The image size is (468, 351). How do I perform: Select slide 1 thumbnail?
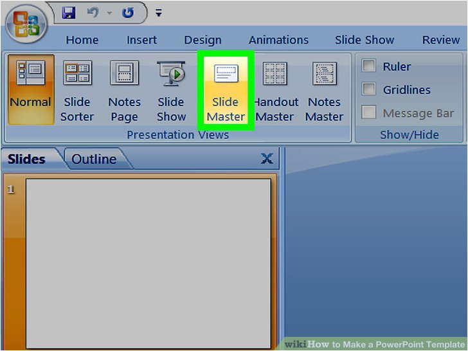(x=148, y=264)
